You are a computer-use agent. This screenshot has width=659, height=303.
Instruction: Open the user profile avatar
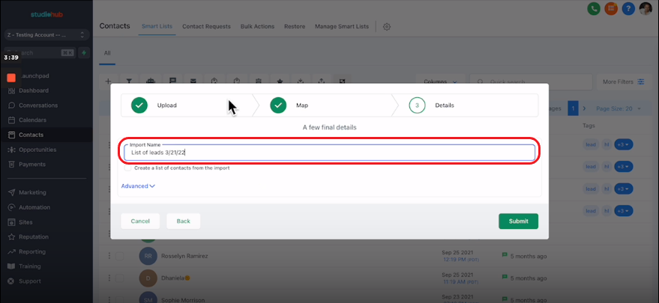(646, 8)
